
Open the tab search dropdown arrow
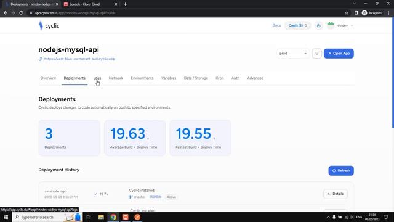tap(355, 4)
